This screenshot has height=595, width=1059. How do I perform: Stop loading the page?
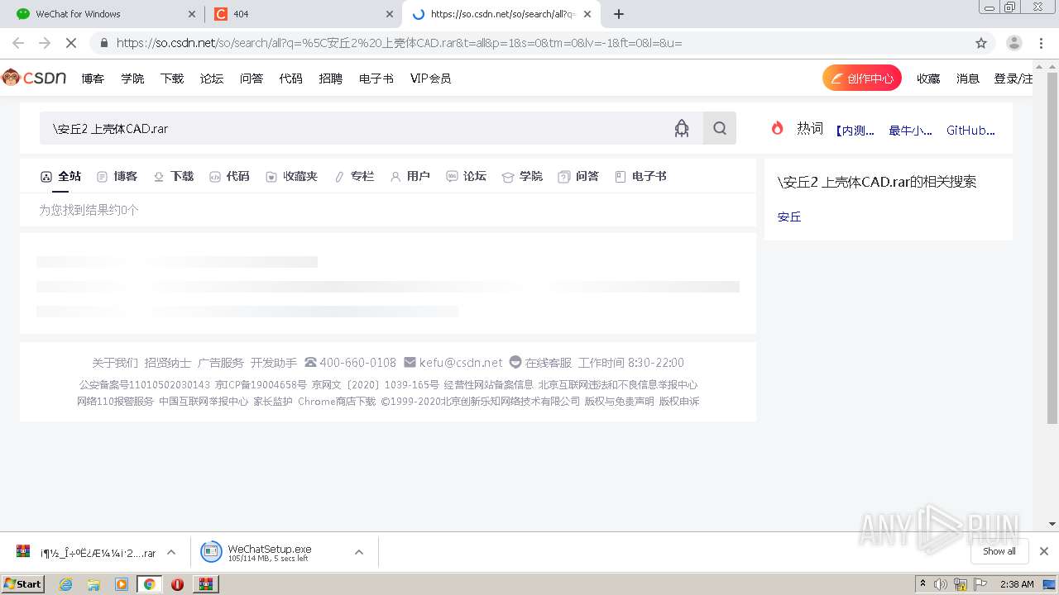71,43
